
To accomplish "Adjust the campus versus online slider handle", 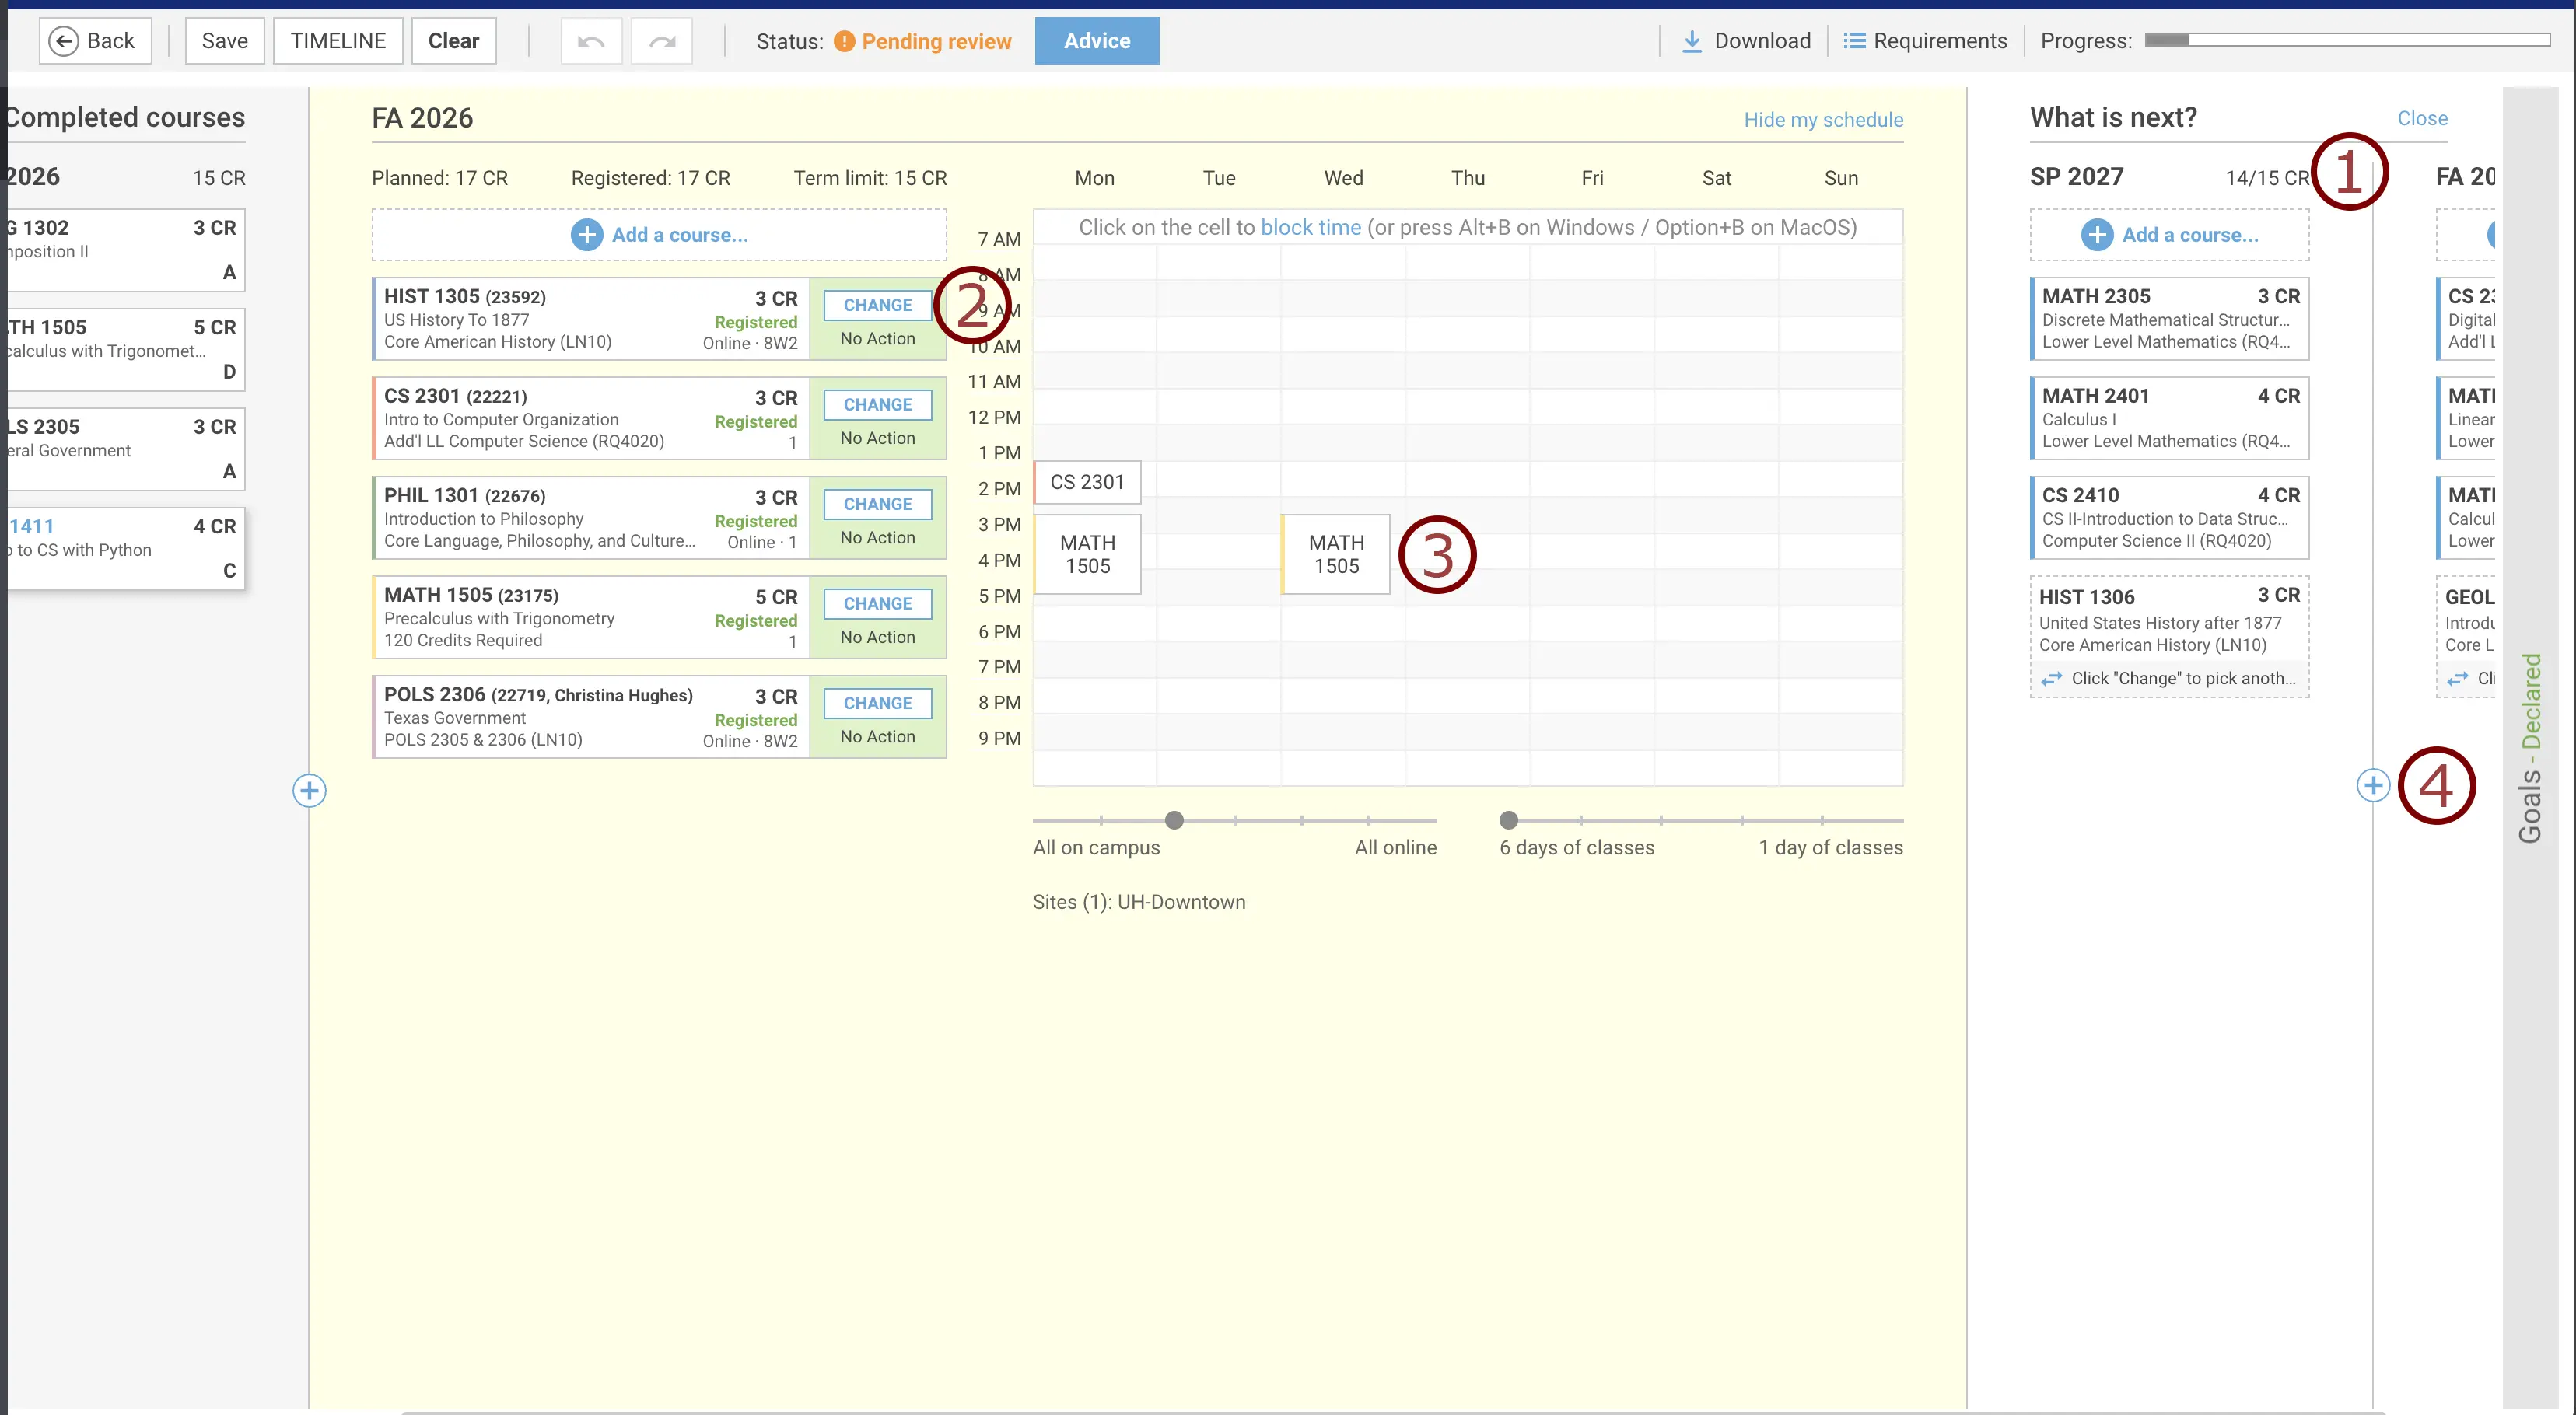I will pyautogui.click(x=1175, y=820).
